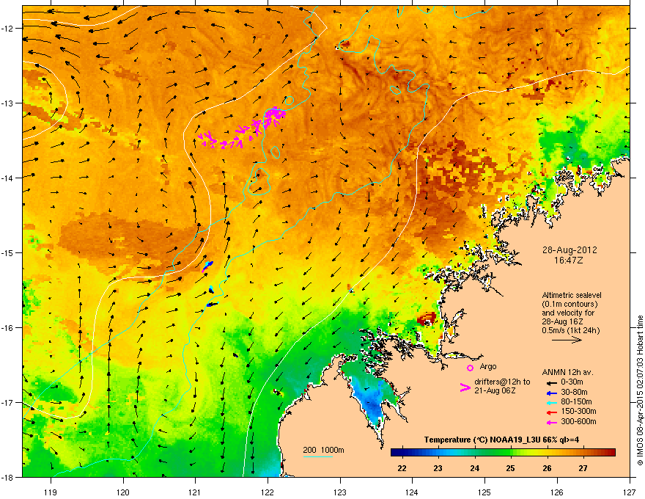The width and height of the screenshot is (645, 499).
Task: Click the black 0-30m legend arrow
Action: [550, 382]
